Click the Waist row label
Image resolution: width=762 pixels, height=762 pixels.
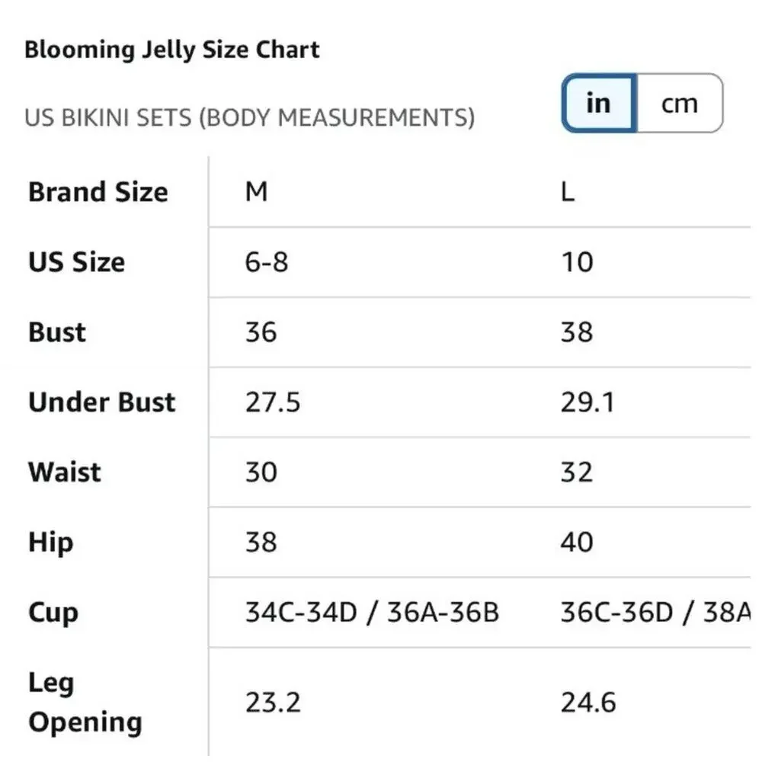coord(65,472)
